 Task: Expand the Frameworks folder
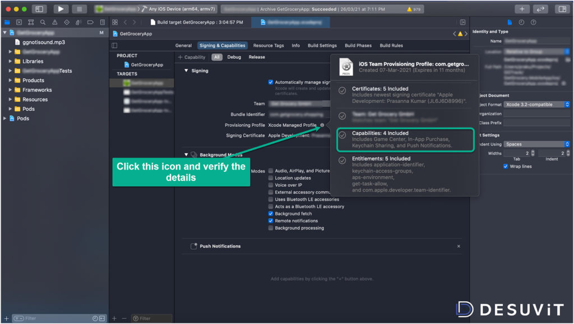click(10, 90)
